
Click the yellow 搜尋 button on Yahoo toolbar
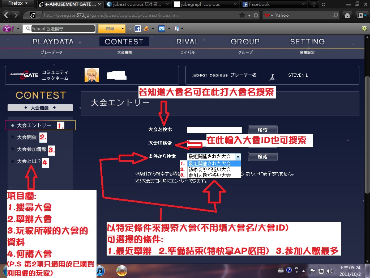point(110,29)
